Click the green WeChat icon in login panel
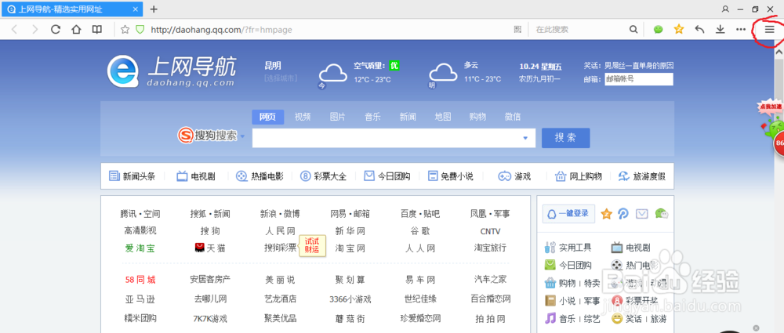 coord(662,214)
